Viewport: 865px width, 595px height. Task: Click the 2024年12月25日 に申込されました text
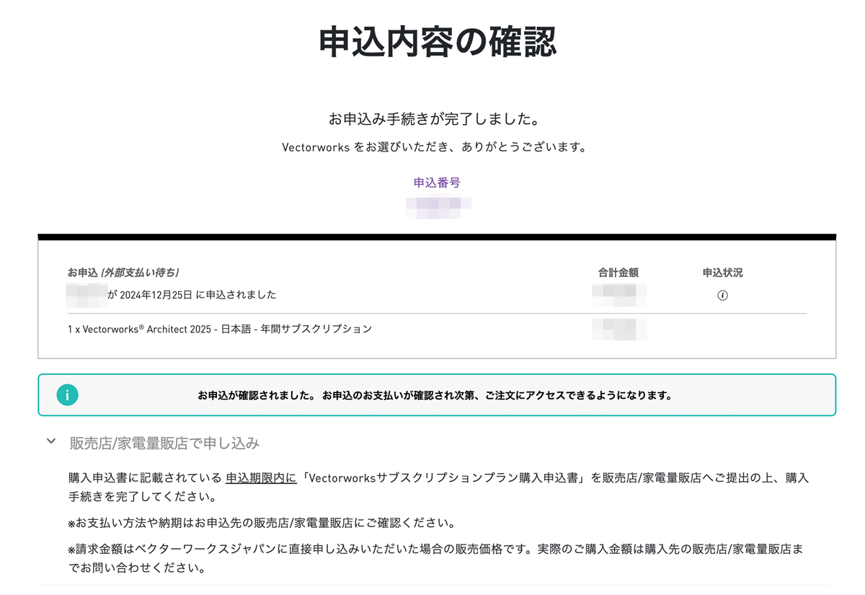[x=198, y=294]
